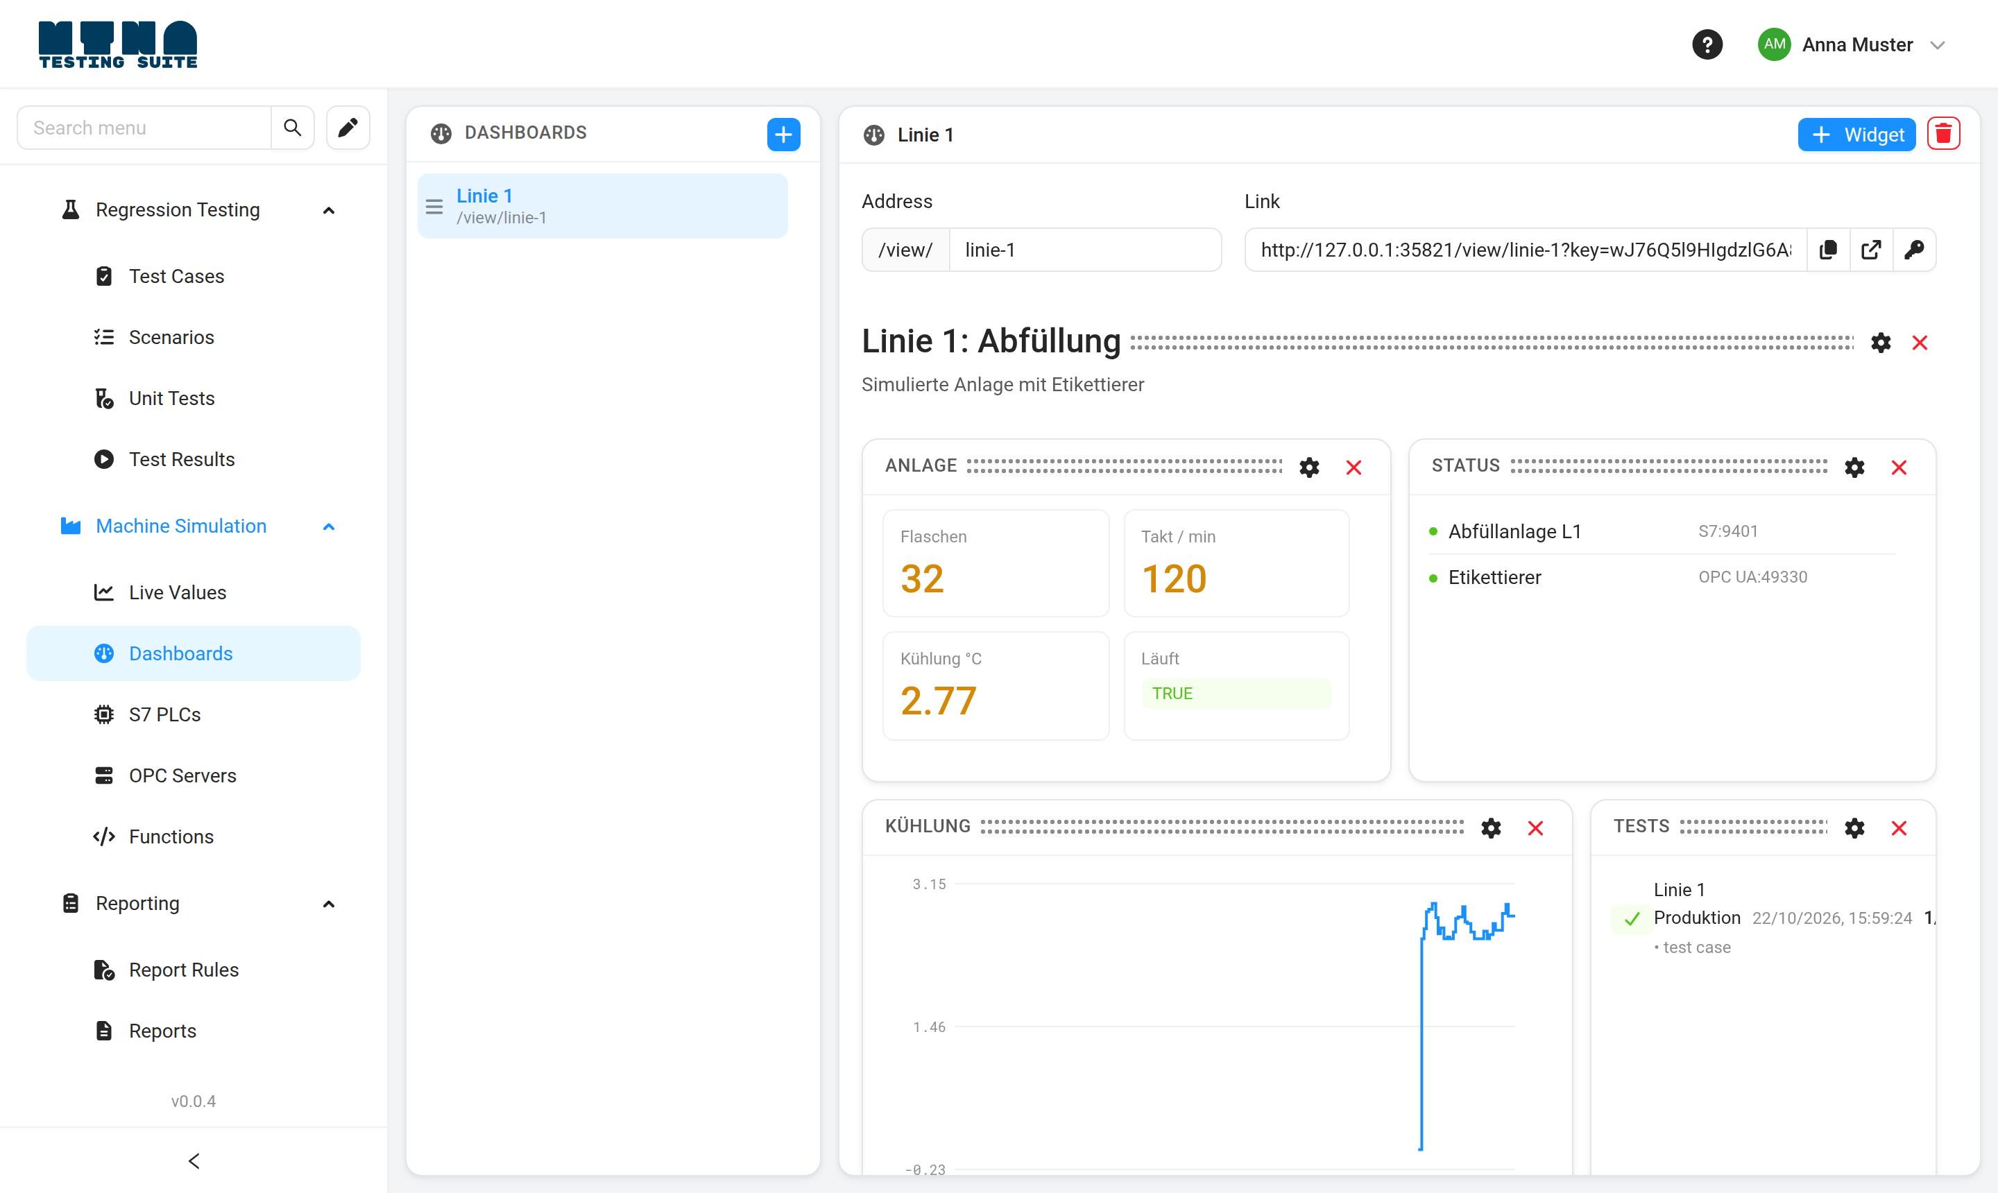Click the OPC UA:49330 address text

point(1752,576)
